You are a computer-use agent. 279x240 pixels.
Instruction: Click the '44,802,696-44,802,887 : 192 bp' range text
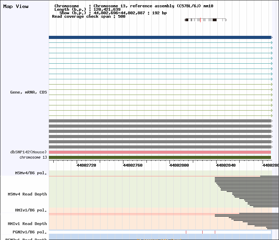pyautogui.click(x=130, y=13)
